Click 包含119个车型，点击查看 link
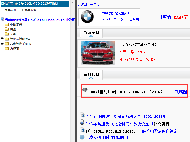The image size is (190, 142). point(121,19)
